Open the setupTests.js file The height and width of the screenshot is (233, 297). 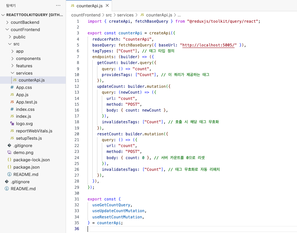coord(29,138)
